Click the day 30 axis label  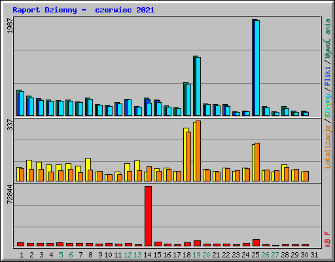point(304,255)
